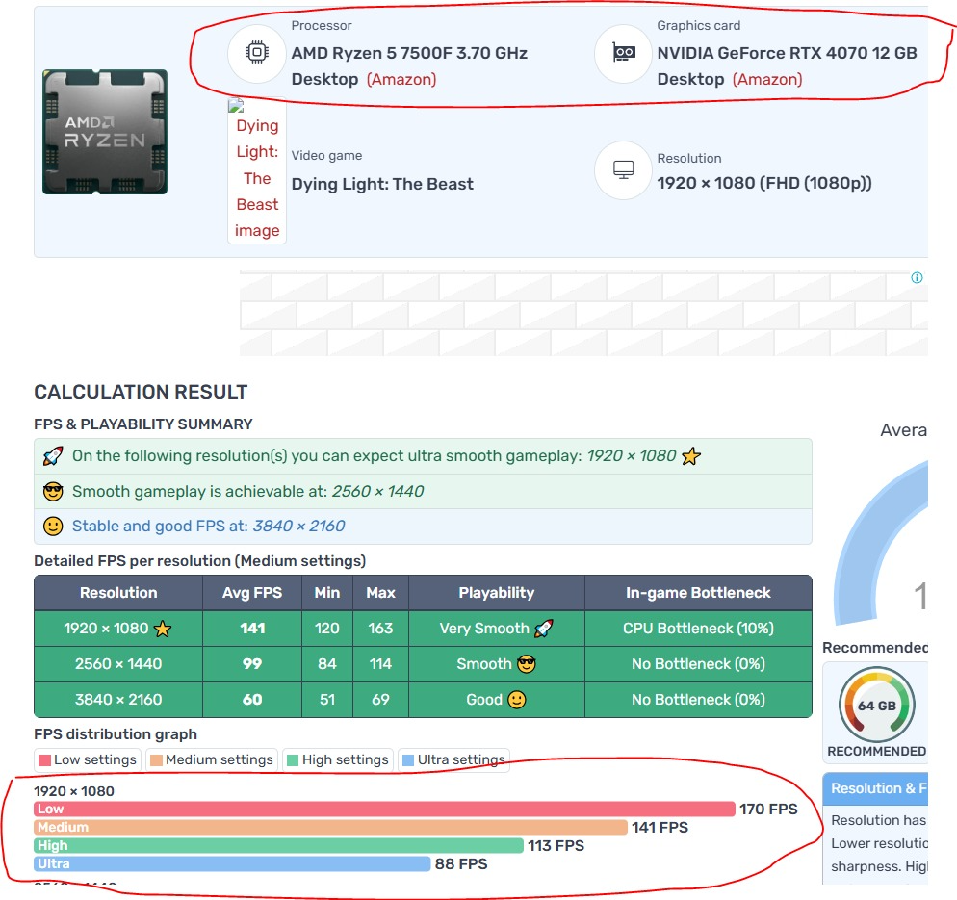Click the AMD Ryzen processor thumbnail
The width and height of the screenshot is (957, 900).
(105, 132)
